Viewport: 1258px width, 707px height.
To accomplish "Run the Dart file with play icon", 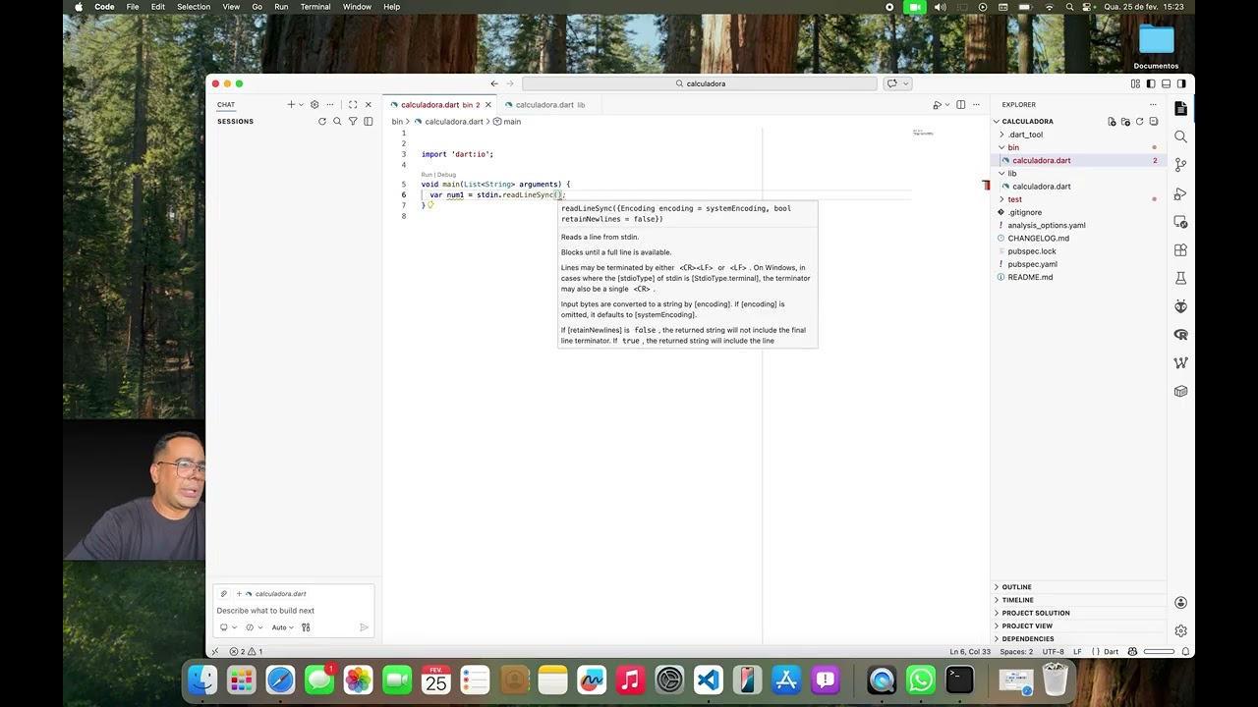I will pyautogui.click(x=937, y=105).
